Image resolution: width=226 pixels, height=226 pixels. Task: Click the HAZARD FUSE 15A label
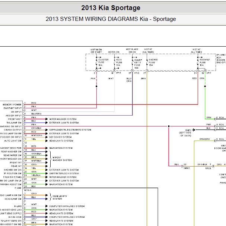point(153,62)
